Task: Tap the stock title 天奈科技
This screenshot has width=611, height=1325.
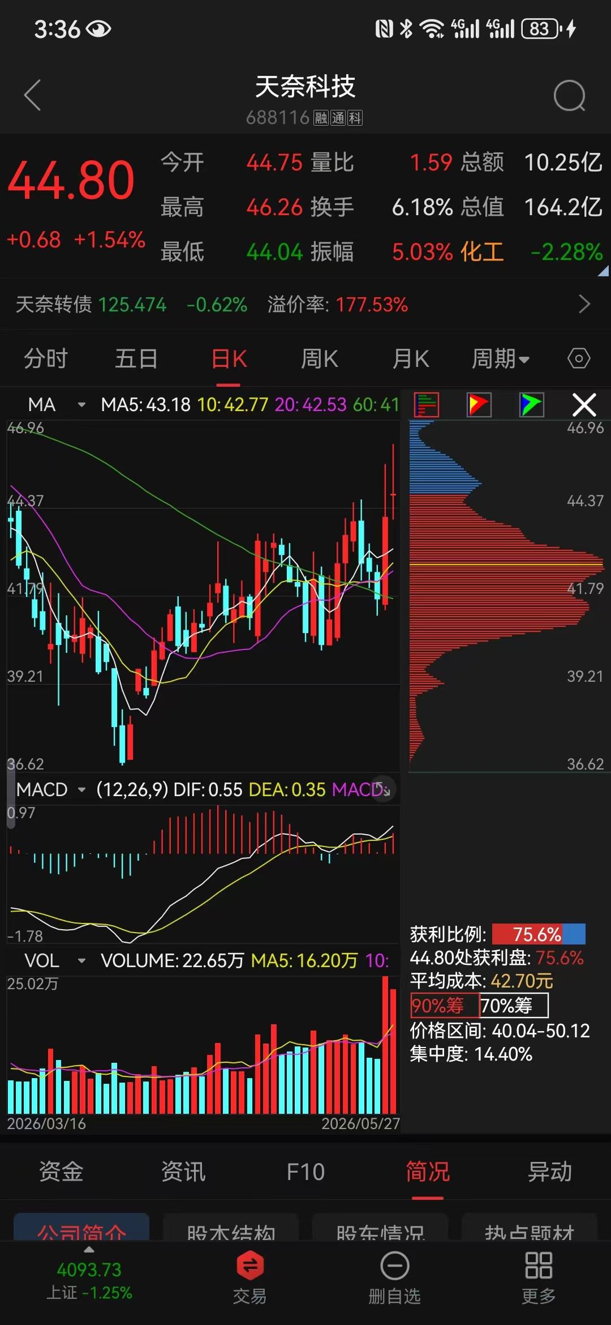Action: (305, 87)
